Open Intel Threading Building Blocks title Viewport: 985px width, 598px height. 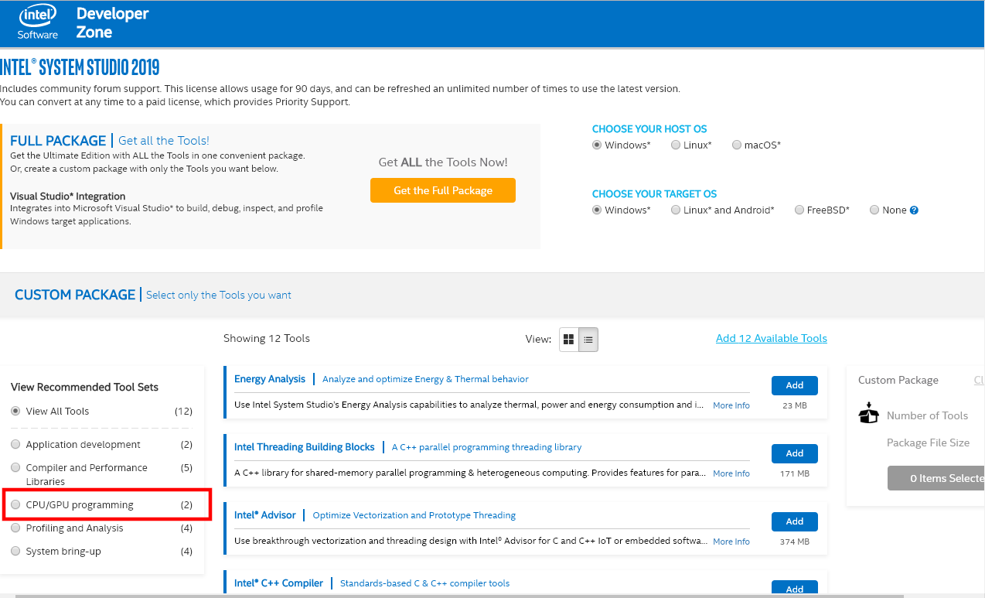305,447
